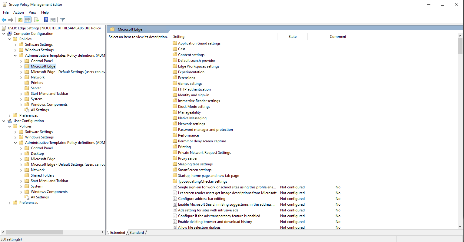This screenshot has width=464, height=242.
Task: Switch to the Standard tab
Action: 136,232
